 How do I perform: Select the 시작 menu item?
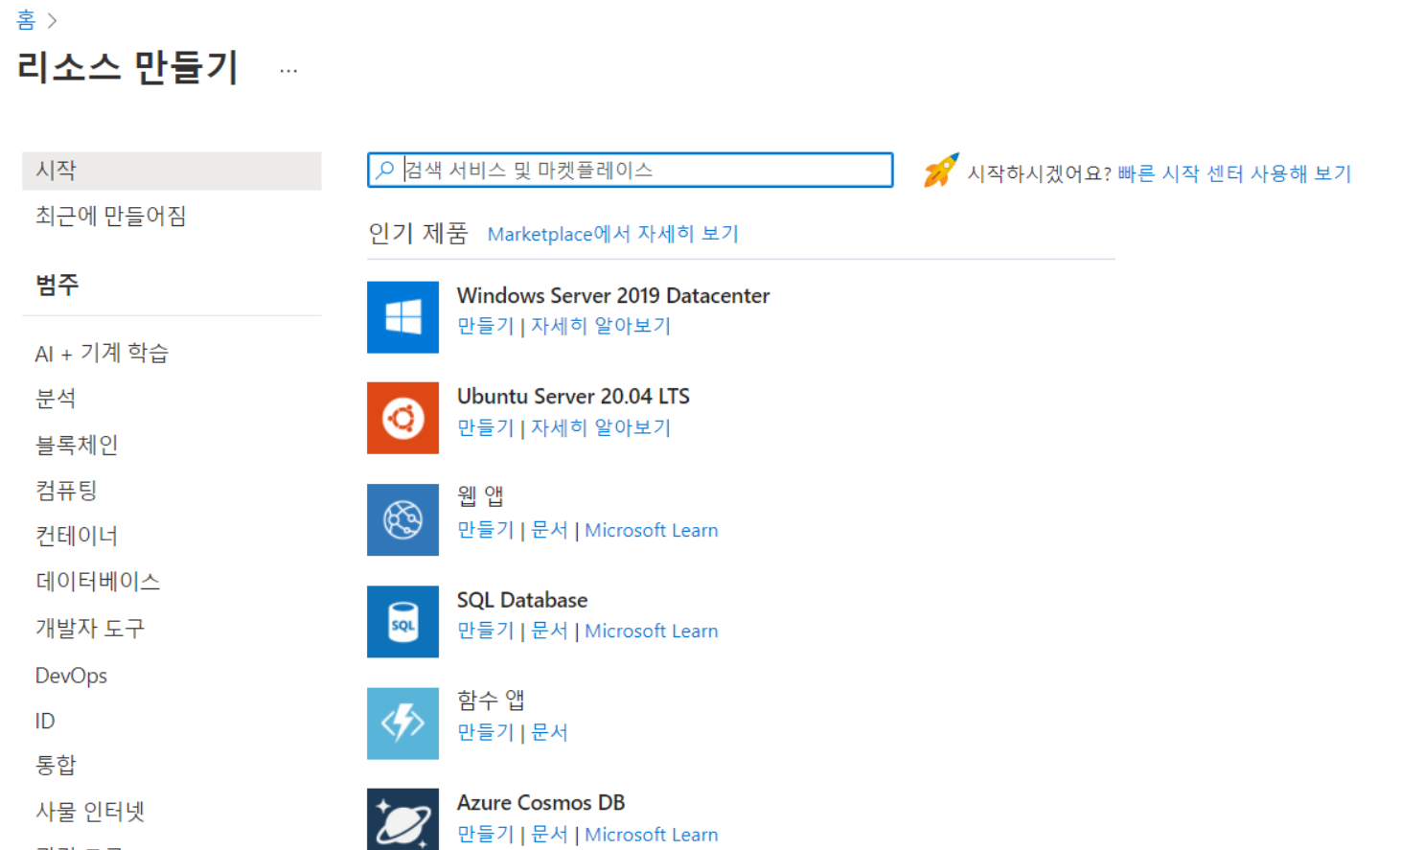pyautogui.click(x=172, y=171)
